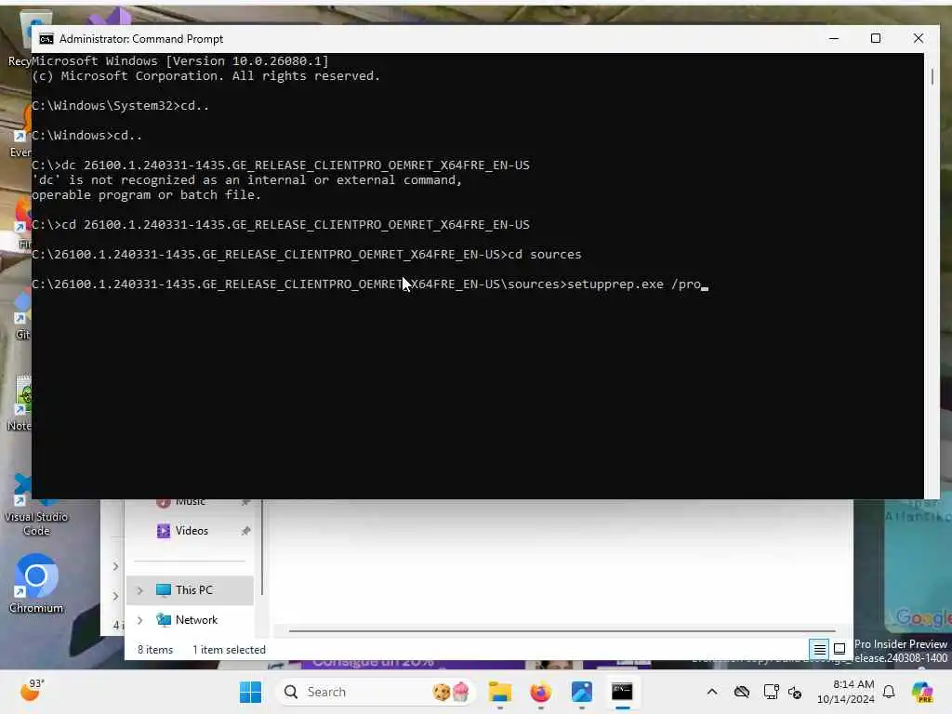Image resolution: width=952 pixels, height=714 pixels.
Task: Click the '8 items' status text
Action: coord(155,650)
